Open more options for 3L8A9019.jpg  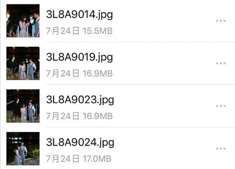click(221, 64)
